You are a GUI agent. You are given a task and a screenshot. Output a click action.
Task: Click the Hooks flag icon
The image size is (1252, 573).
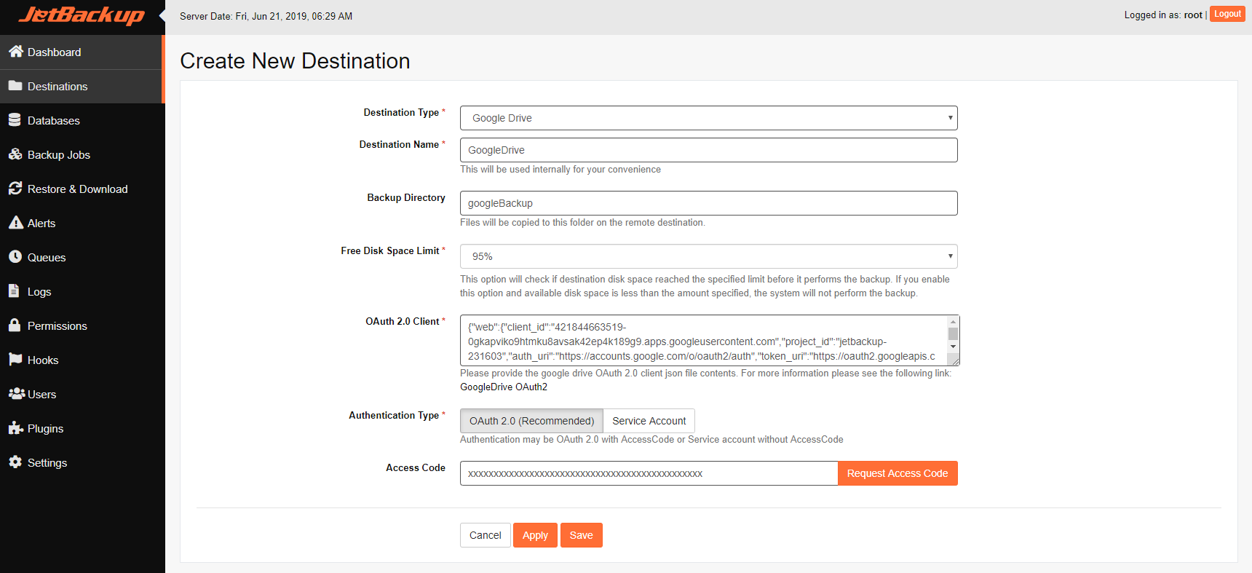(15, 359)
